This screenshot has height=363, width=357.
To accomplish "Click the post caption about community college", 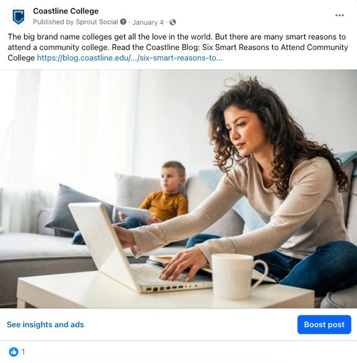I will pyautogui.click(x=178, y=47).
